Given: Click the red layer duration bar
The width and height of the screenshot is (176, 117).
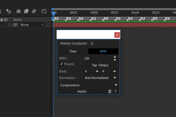Looking at the screenshot, I should coord(115,24).
